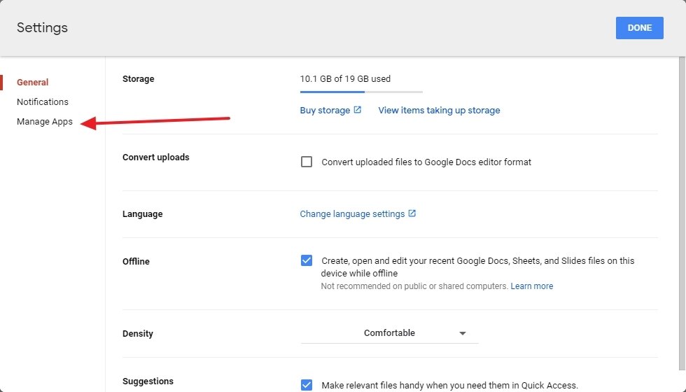
Task: Uncheck the Offline editing checkbox
Action: point(307,260)
